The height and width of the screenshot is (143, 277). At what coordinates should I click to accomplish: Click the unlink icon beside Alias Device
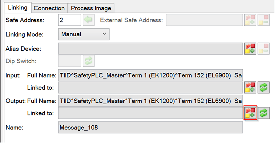coord(263,48)
